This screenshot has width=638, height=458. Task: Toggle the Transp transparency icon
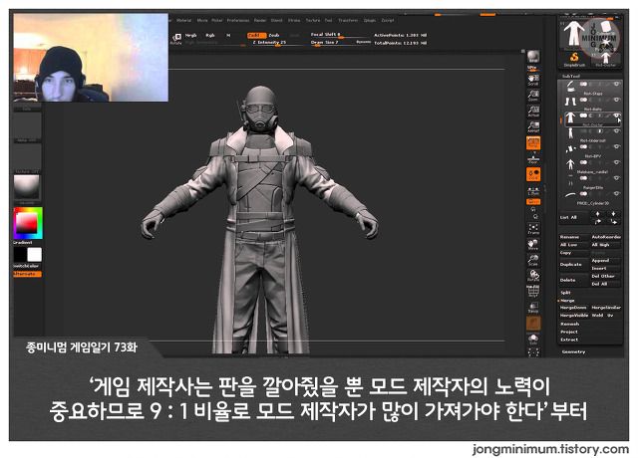point(533,308)
